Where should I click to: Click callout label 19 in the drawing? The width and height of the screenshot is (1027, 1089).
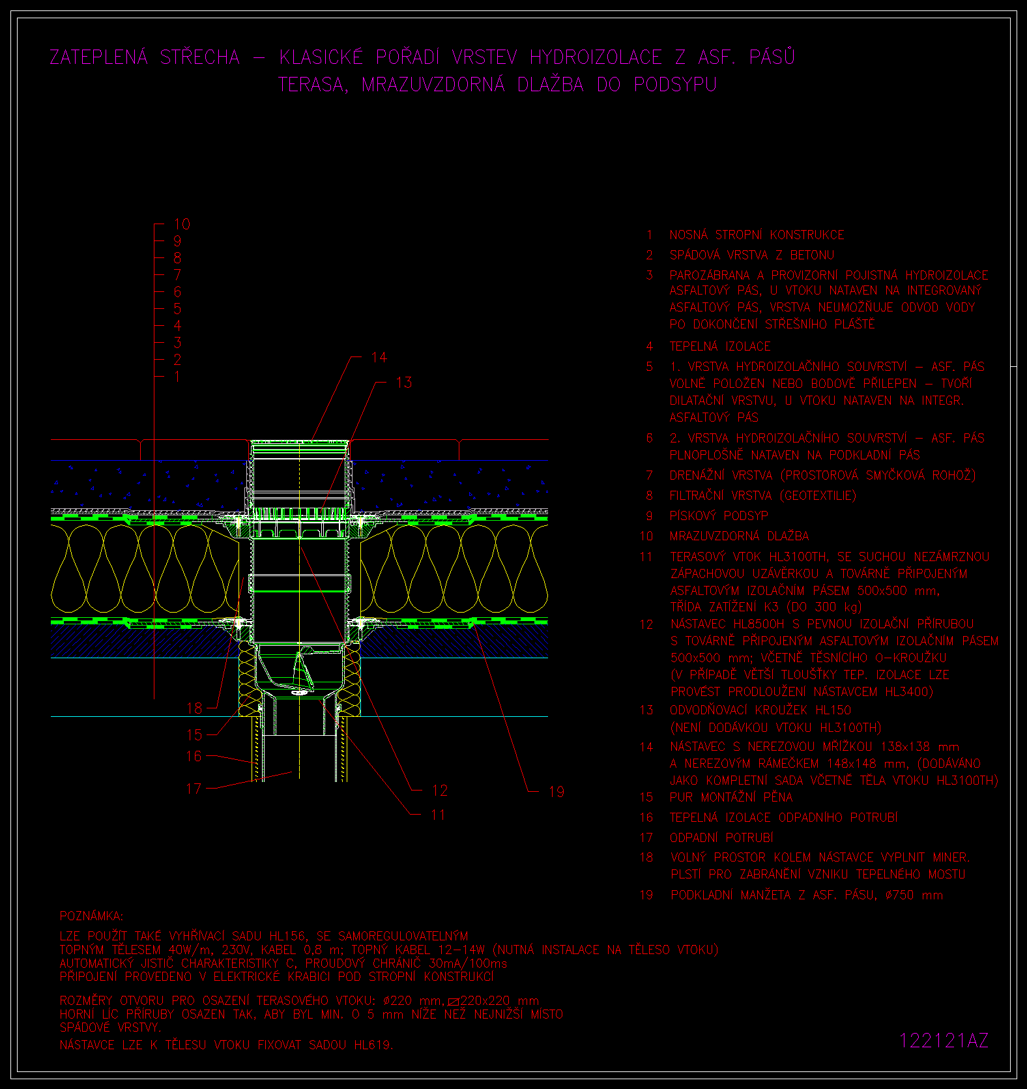(556, 792)
